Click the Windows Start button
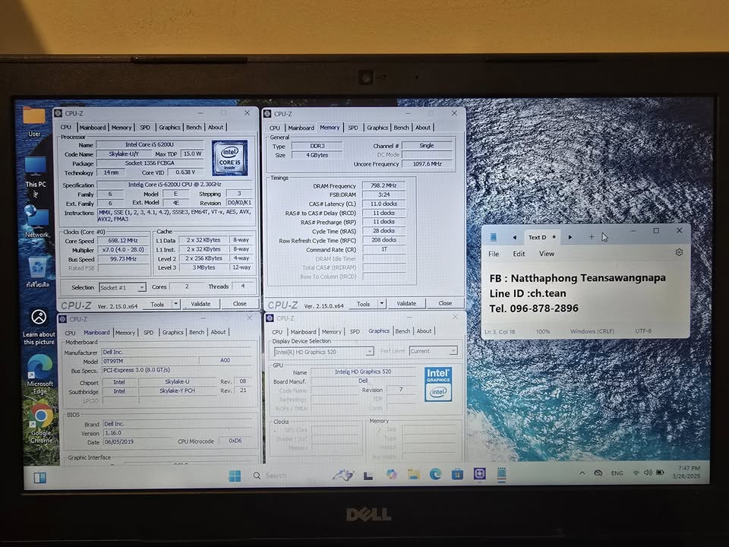 tap(235, 476)
